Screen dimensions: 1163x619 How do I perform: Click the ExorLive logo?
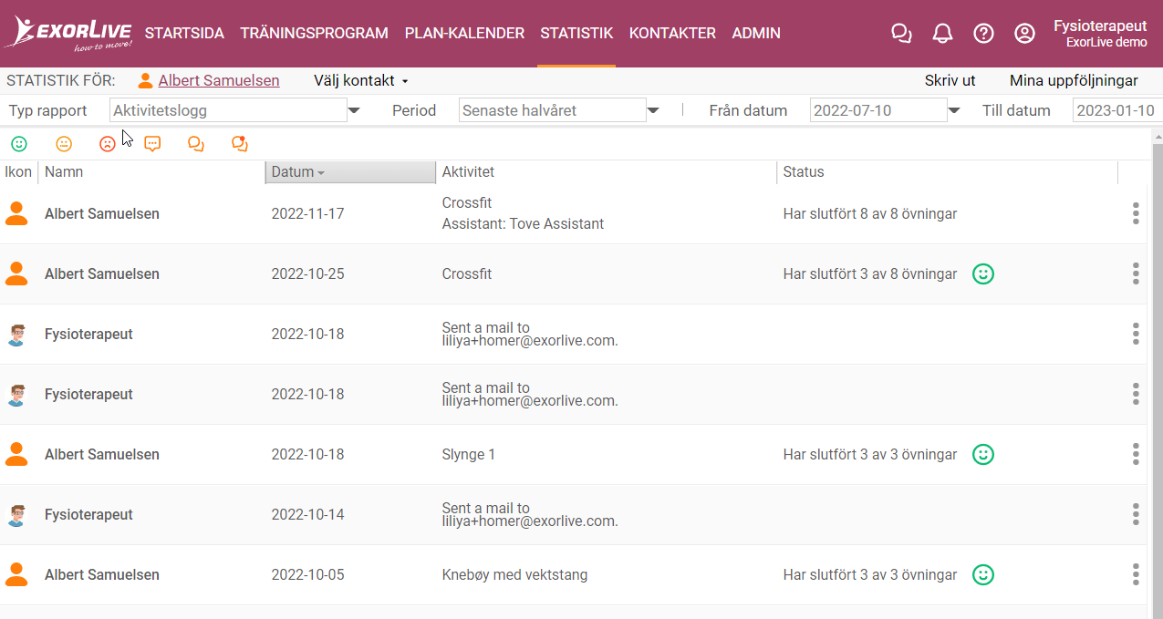point(68,34)
